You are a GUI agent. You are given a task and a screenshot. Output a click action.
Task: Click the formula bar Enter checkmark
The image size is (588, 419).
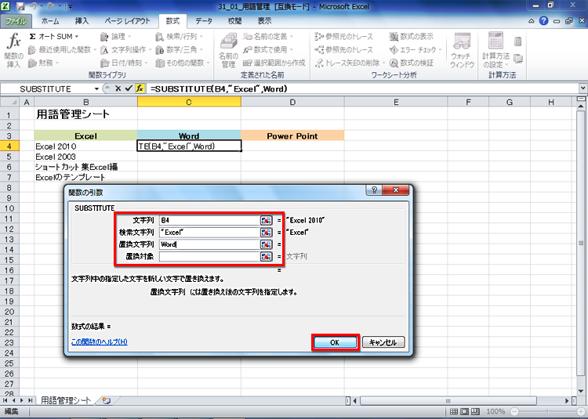click(129, 88)
